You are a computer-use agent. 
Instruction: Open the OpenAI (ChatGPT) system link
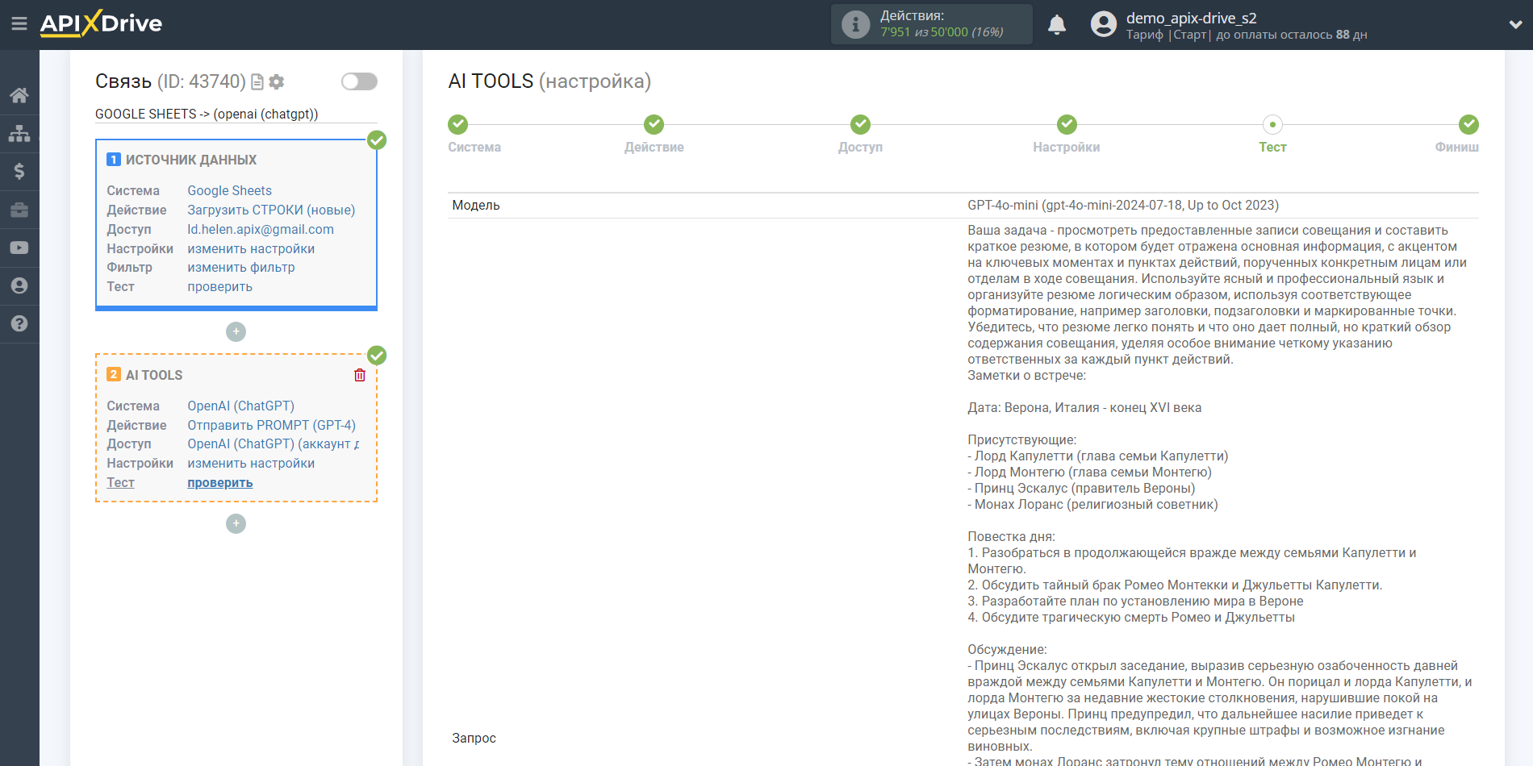click(240, 406)
